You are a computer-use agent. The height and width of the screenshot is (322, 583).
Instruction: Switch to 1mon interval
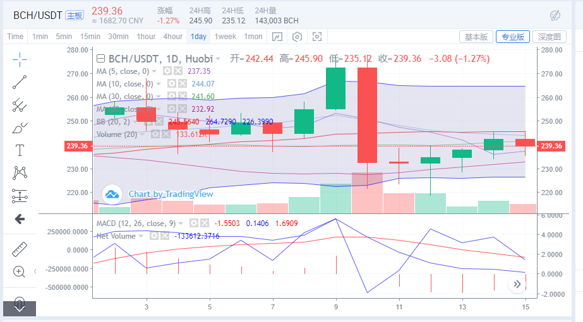click(253, 37)
